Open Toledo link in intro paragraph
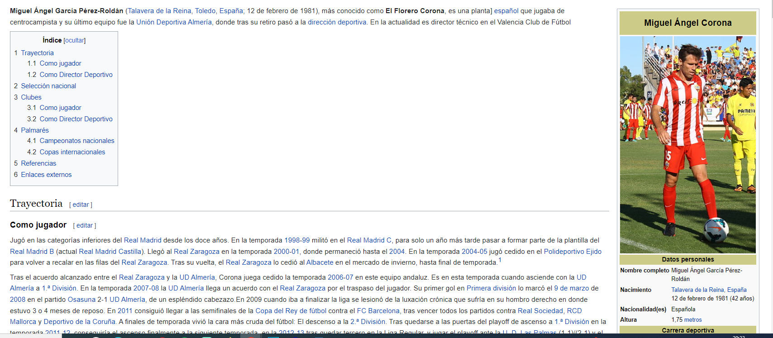The image size is (773, 338). click(205, 11)
